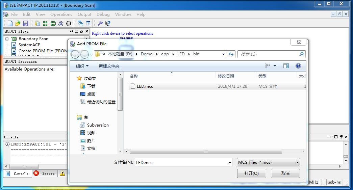The image size is (353, 190).
Task: Open the Operations menu
Action: tap(61, 15)
